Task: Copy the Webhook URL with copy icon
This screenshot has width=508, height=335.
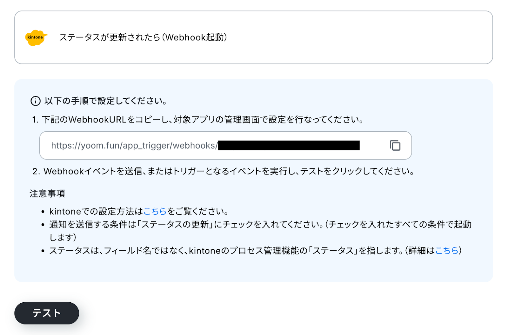Action: (x=395, y=145)
